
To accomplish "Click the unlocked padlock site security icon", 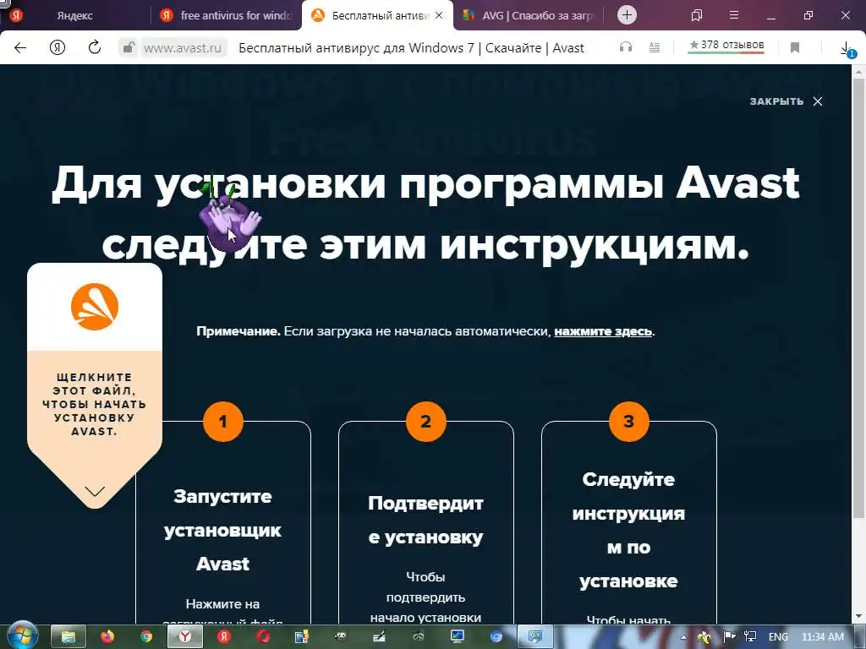I will [x=129, y=47].
